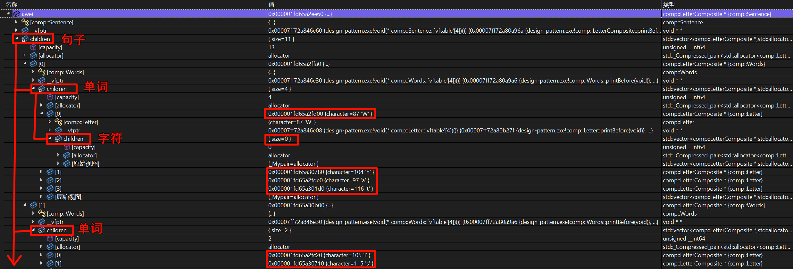
Task: Expand element [1] with character 'h'
Action: [41, 172]
